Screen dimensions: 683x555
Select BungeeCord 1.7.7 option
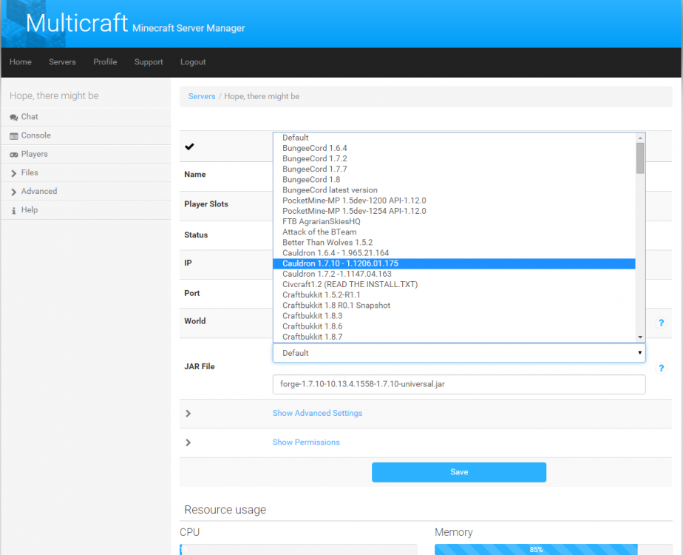pos(454,169)
